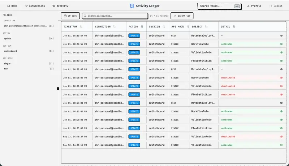The image size is (289, 166).
Task: Click MetadataDeployR... cell in 08:28:05 PM row
Action: (203, 69)
